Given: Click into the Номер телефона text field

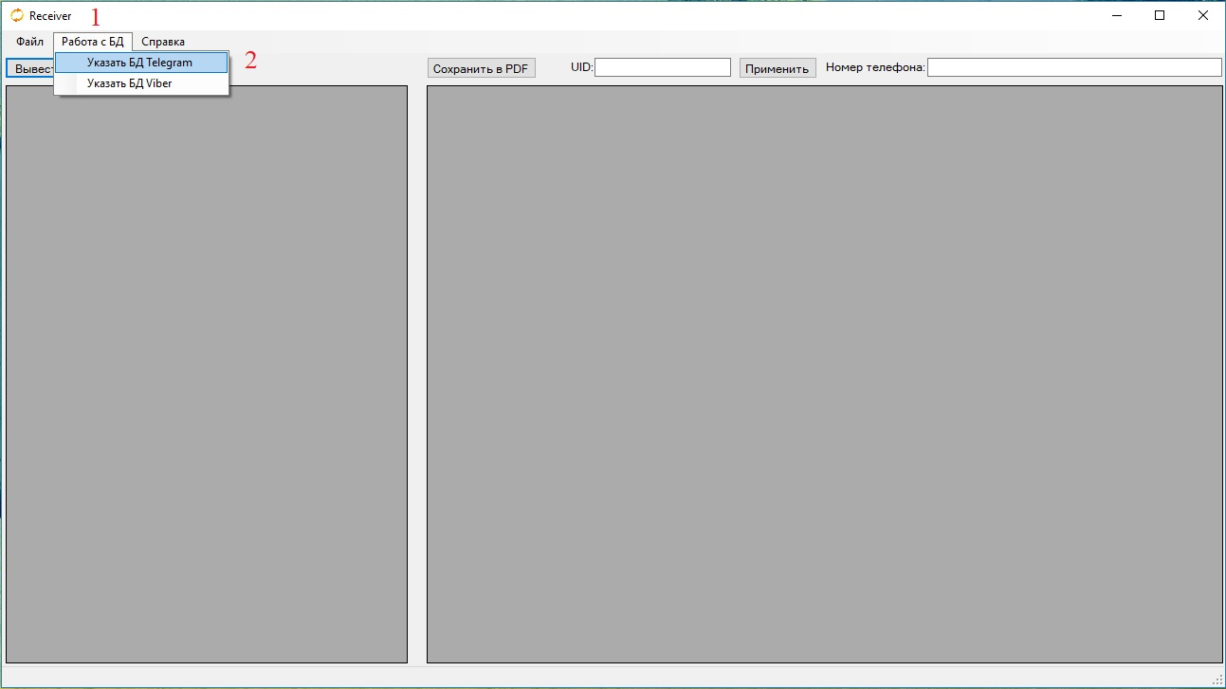Looking at the screenshot, I should 1073,67.
